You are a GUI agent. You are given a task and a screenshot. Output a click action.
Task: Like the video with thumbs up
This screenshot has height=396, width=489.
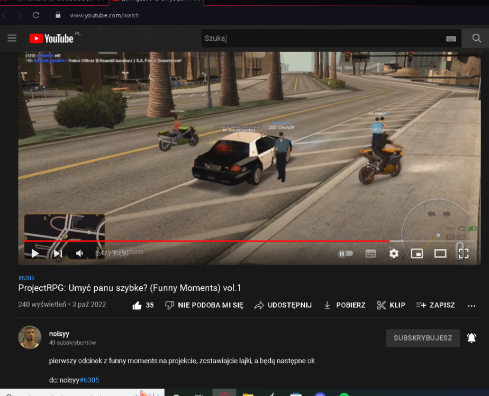(x=143, y=305)
